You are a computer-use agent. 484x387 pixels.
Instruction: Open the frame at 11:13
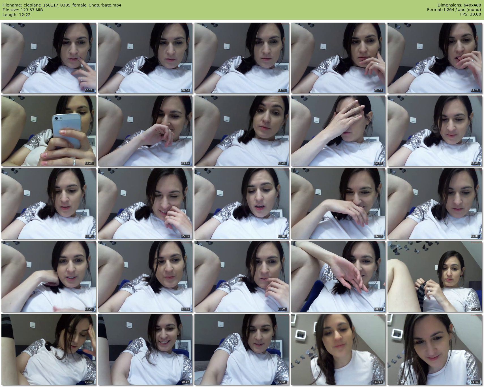click(x=338, y=349)
